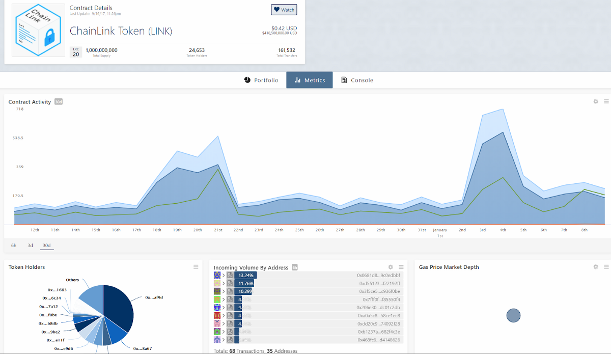Open address 0xd55123…f22192ff
611x354 pixels.
pyautogui.click(x=379, y=283)
